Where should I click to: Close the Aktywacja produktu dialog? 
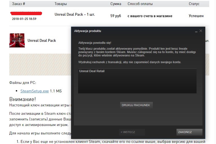(x=201, y=31)
